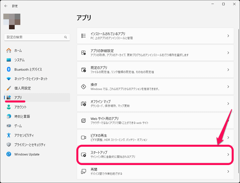
Task: Click the Web サイト用のアプリ icon
Action: pos(84,120)
